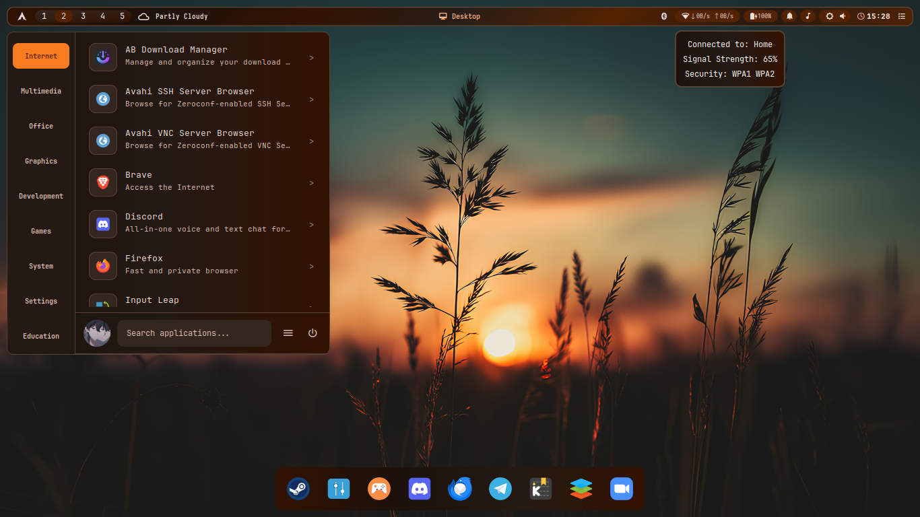This screenshot has width=920, height=517.
Task: Click the 'Signal Strength: 65%' text
Action: [730, 59]
